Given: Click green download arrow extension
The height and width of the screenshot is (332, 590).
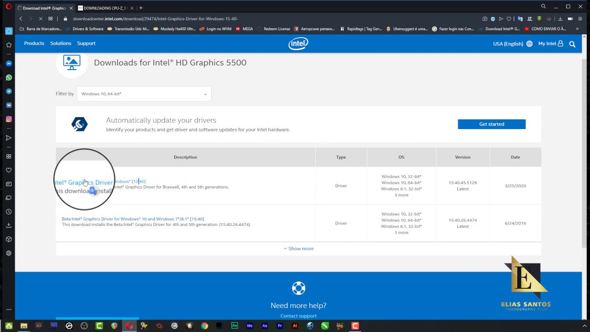Looking at the screenshot, I should (x=539, y=19).
